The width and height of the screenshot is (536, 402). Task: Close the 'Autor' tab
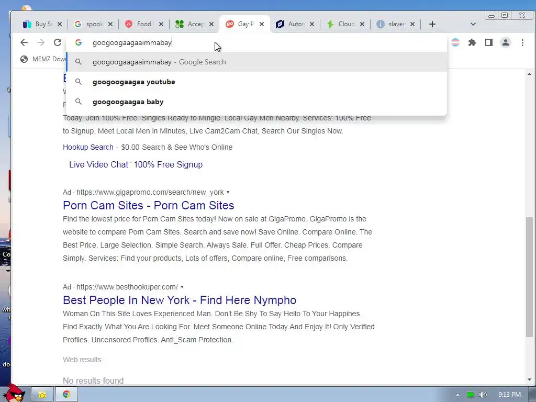(x=312, y=24)
